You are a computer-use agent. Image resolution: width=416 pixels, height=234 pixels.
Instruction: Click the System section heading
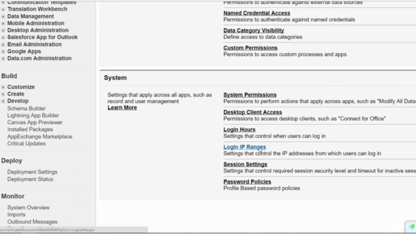tap(116, 78)
